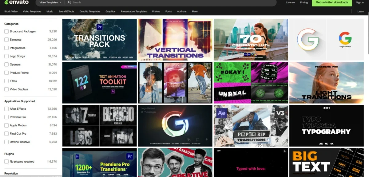
Task: Click the Plugins heading
Action: coord(9,154)
